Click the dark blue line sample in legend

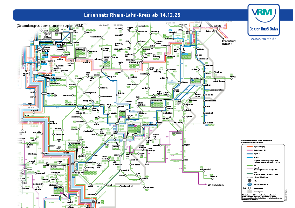[x=249, y=153]
